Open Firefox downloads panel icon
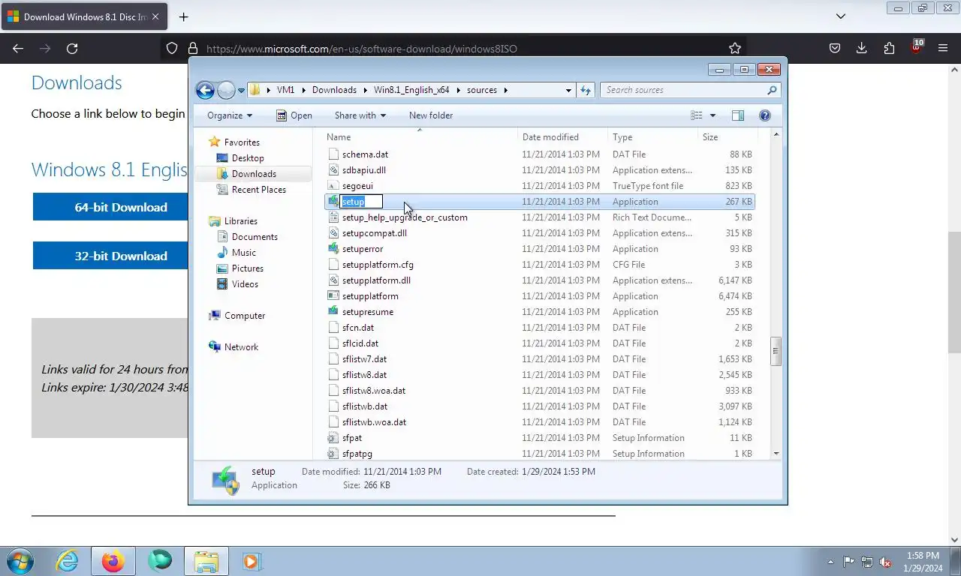This screenshot has height=576, width=961. (862, 49)
